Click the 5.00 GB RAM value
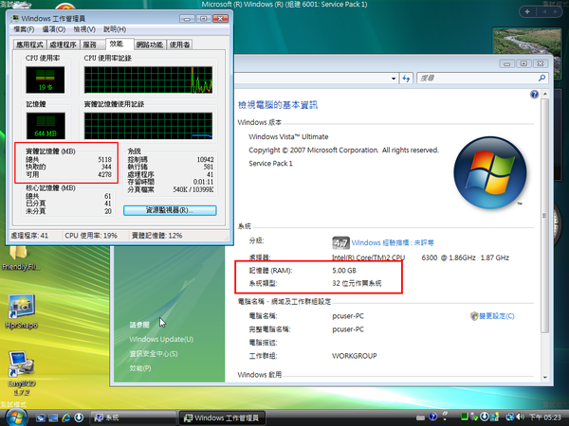The image size is (569, 426). pos(344,271)
